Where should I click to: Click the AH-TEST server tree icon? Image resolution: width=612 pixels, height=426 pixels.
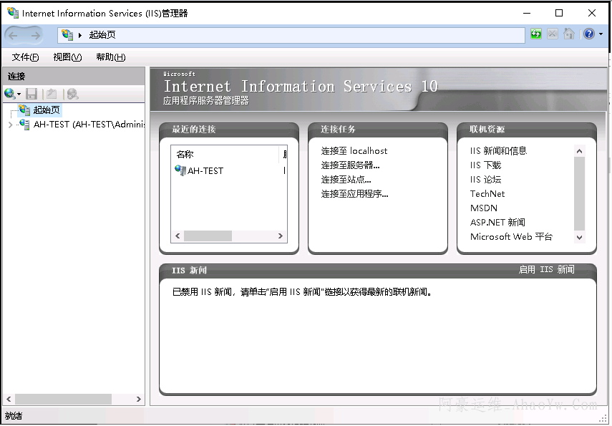point(24,125)
